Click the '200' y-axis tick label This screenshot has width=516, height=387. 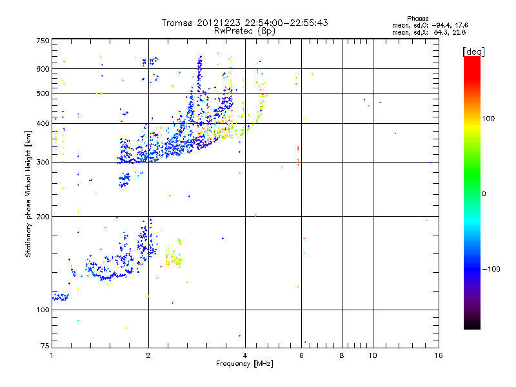[x=43, y=217]
